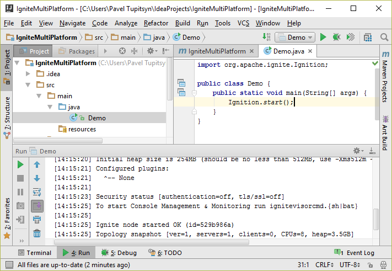The height and width of the screenshot is (271, 392).
Task: Click the console horizontal scrollbar
Action: (x=152, y=242)
